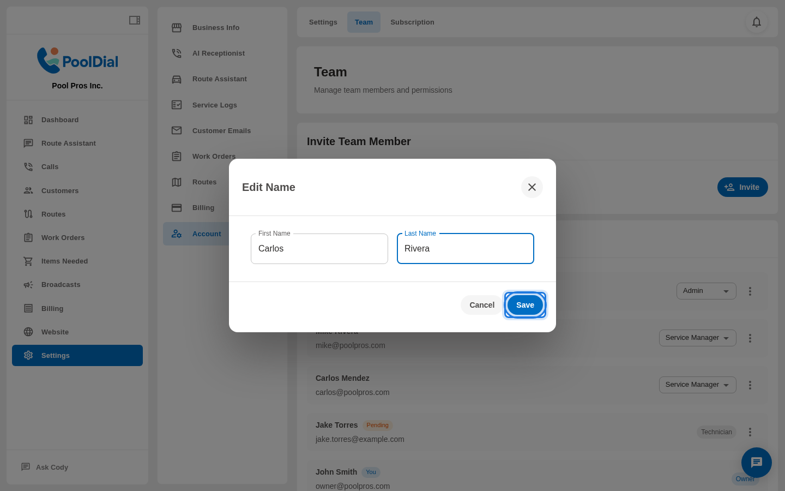Click the Invite button
This screenshot has height=491, width=785.
pos(742,187)
